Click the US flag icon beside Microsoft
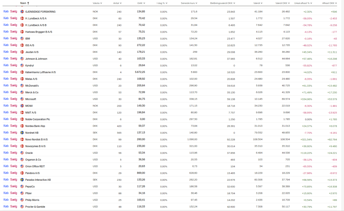This screenshot has height=211, width=344. click(x=22, y=99)
